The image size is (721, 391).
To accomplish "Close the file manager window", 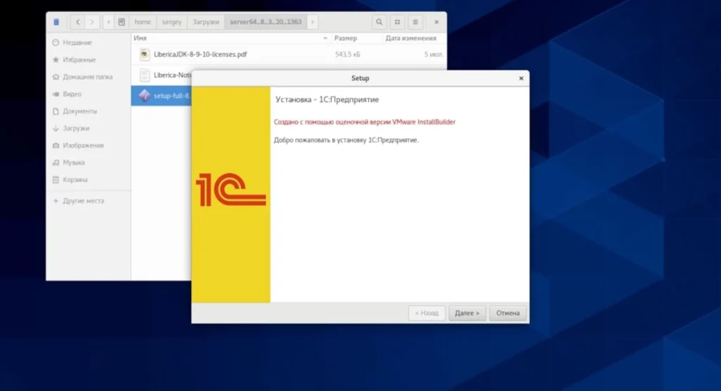I will [x=437, y=22].
